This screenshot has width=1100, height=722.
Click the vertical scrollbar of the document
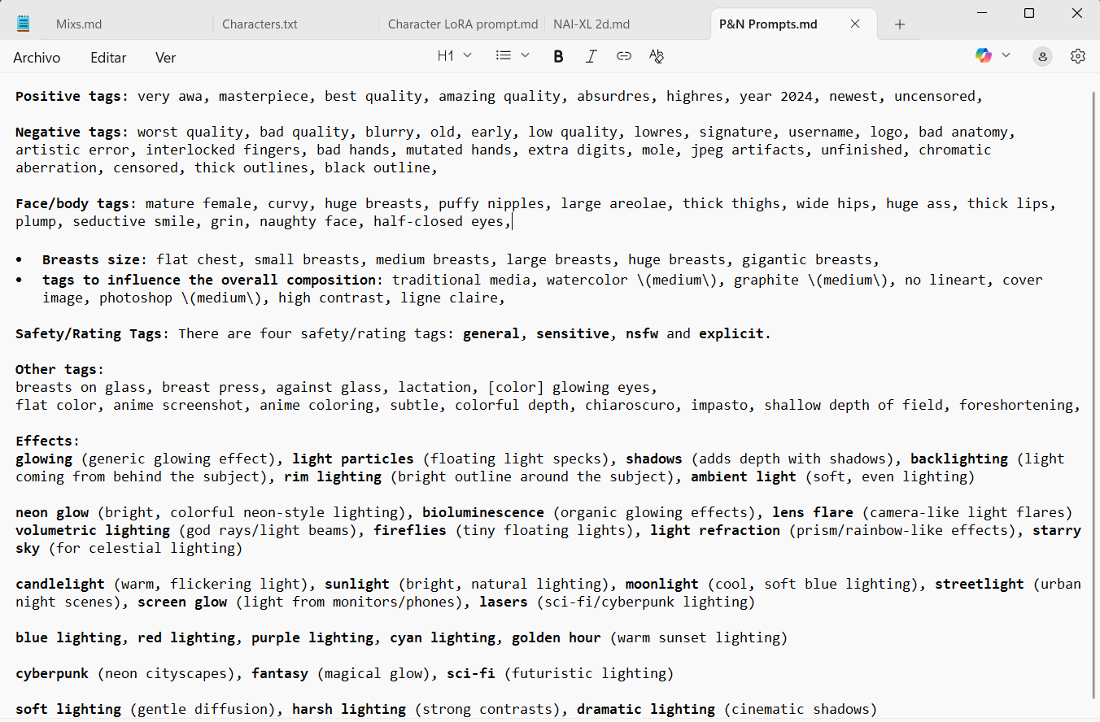(1094, 394)
